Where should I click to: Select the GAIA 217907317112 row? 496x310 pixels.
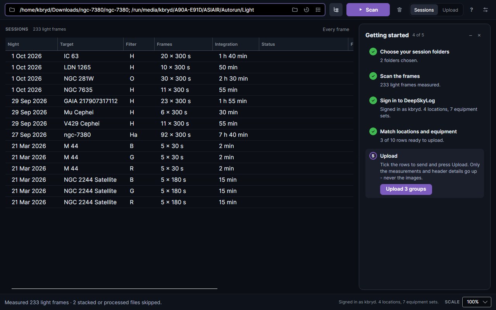click(x=179, y=101)
